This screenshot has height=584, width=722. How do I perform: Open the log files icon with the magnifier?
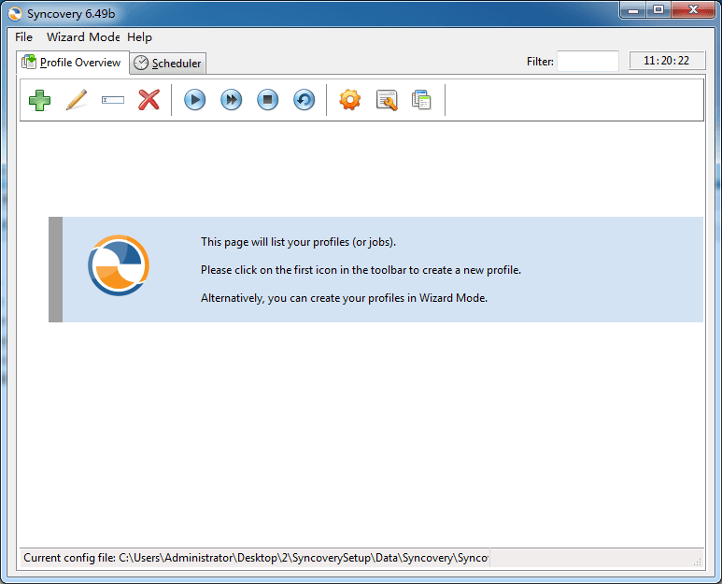[x=387, y=100]
